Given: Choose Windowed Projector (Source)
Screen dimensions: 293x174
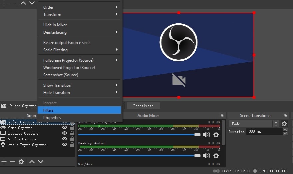Looking at the screenshot, I should [79, 68].
